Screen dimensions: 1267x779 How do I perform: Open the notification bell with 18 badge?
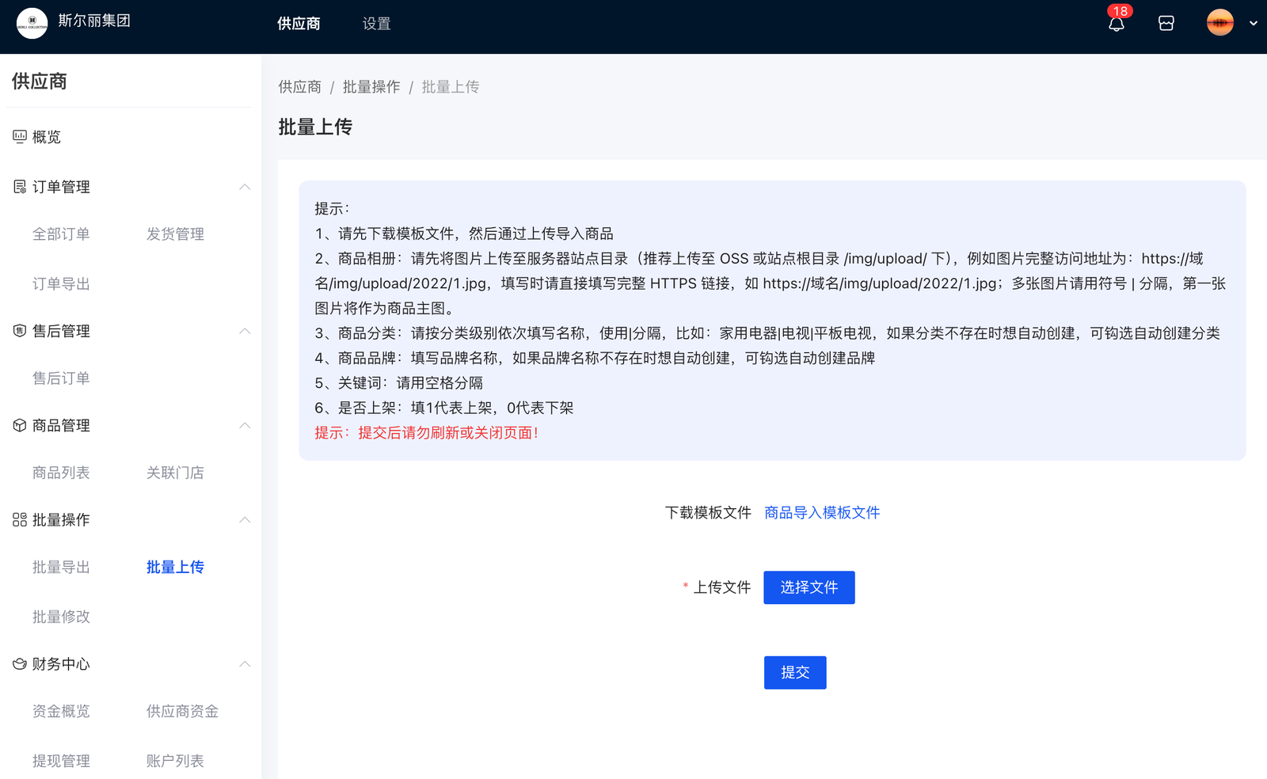click(x=1117, y=24)
